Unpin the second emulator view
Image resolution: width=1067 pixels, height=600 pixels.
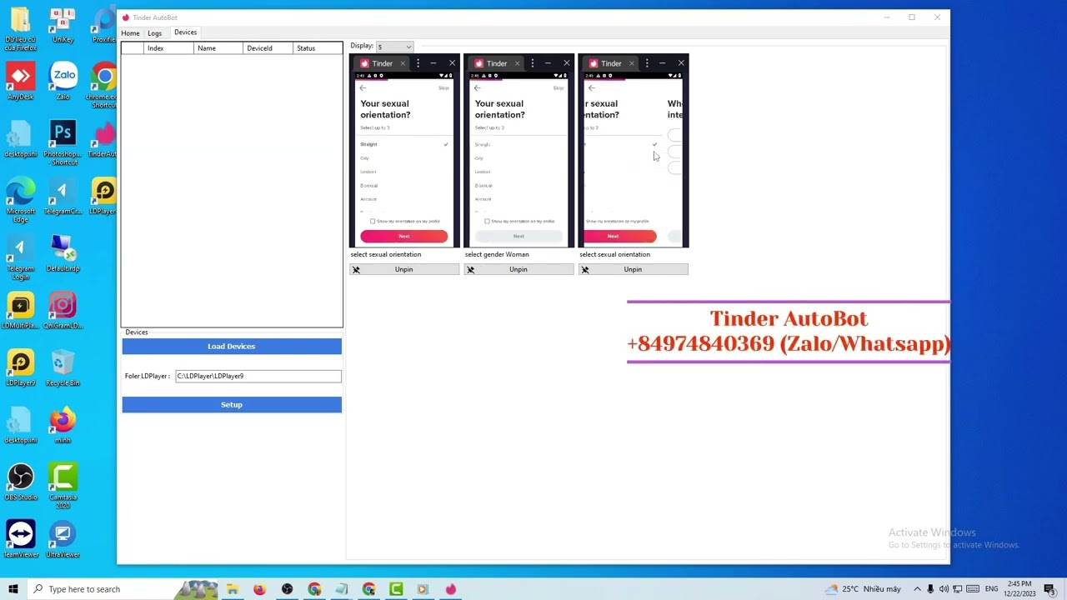pos(518,269)
